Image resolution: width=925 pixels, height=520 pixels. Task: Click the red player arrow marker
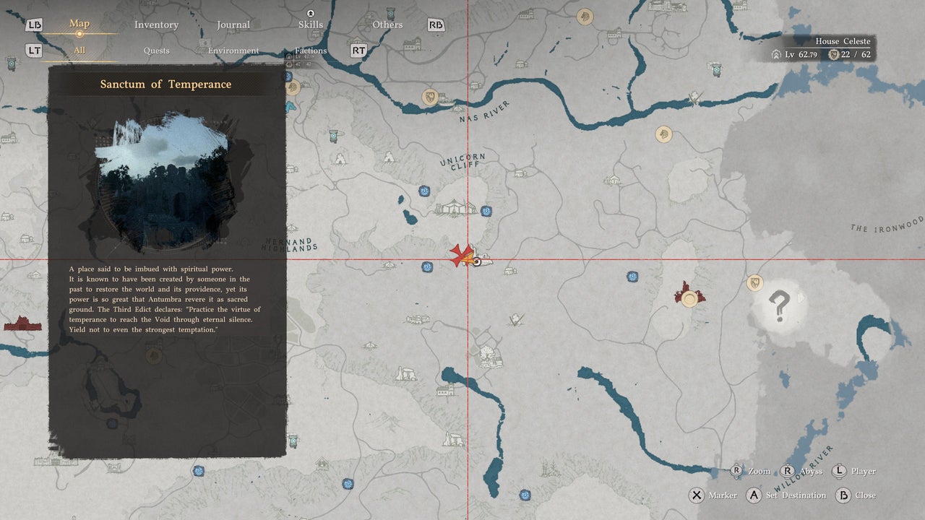tap(461, 256)
